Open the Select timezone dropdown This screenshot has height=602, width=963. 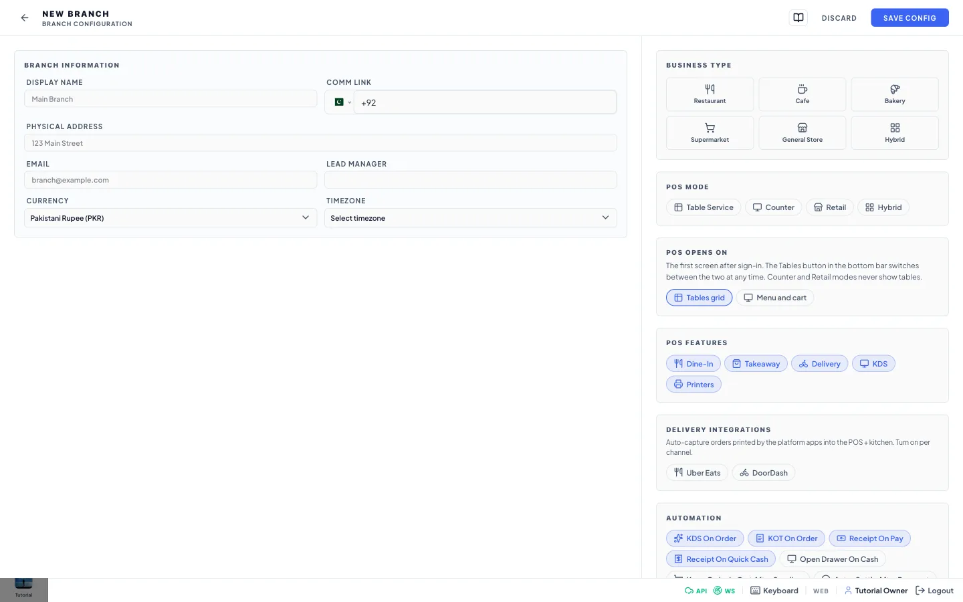[x=471, y=218]
